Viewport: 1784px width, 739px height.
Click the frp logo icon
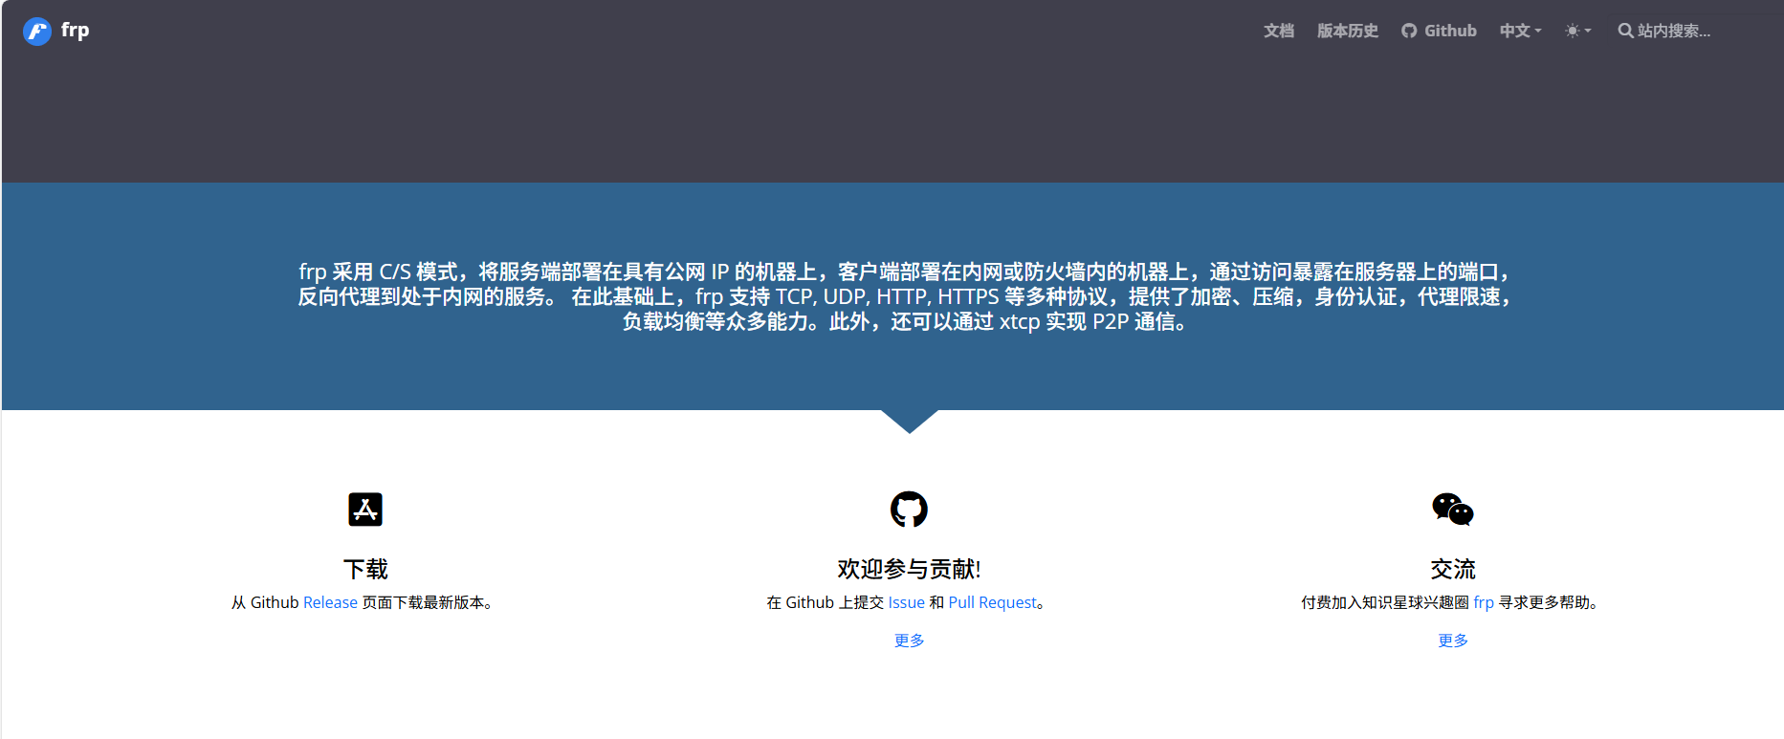[36, 31]
